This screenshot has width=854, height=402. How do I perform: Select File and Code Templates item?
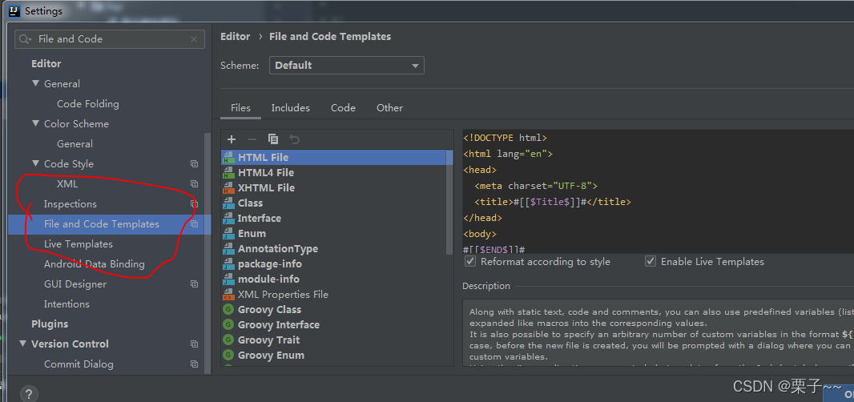pos(110,224)
